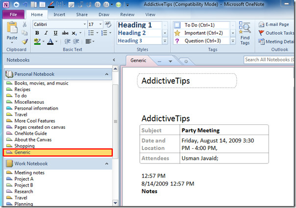Image resolution: width=296 pixels, height=208 pixels.
Task: Click the Search All Notebooks field
Action: click(269, 60)
